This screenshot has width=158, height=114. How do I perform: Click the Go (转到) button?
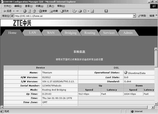click(142, 16)
